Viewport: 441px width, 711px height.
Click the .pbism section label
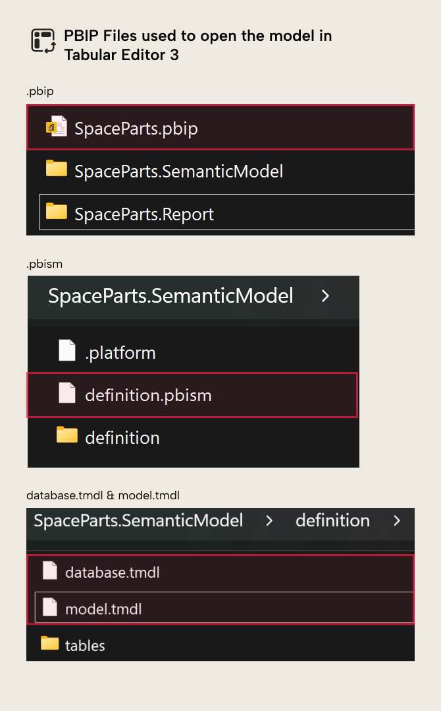click(x=42, y=264)
